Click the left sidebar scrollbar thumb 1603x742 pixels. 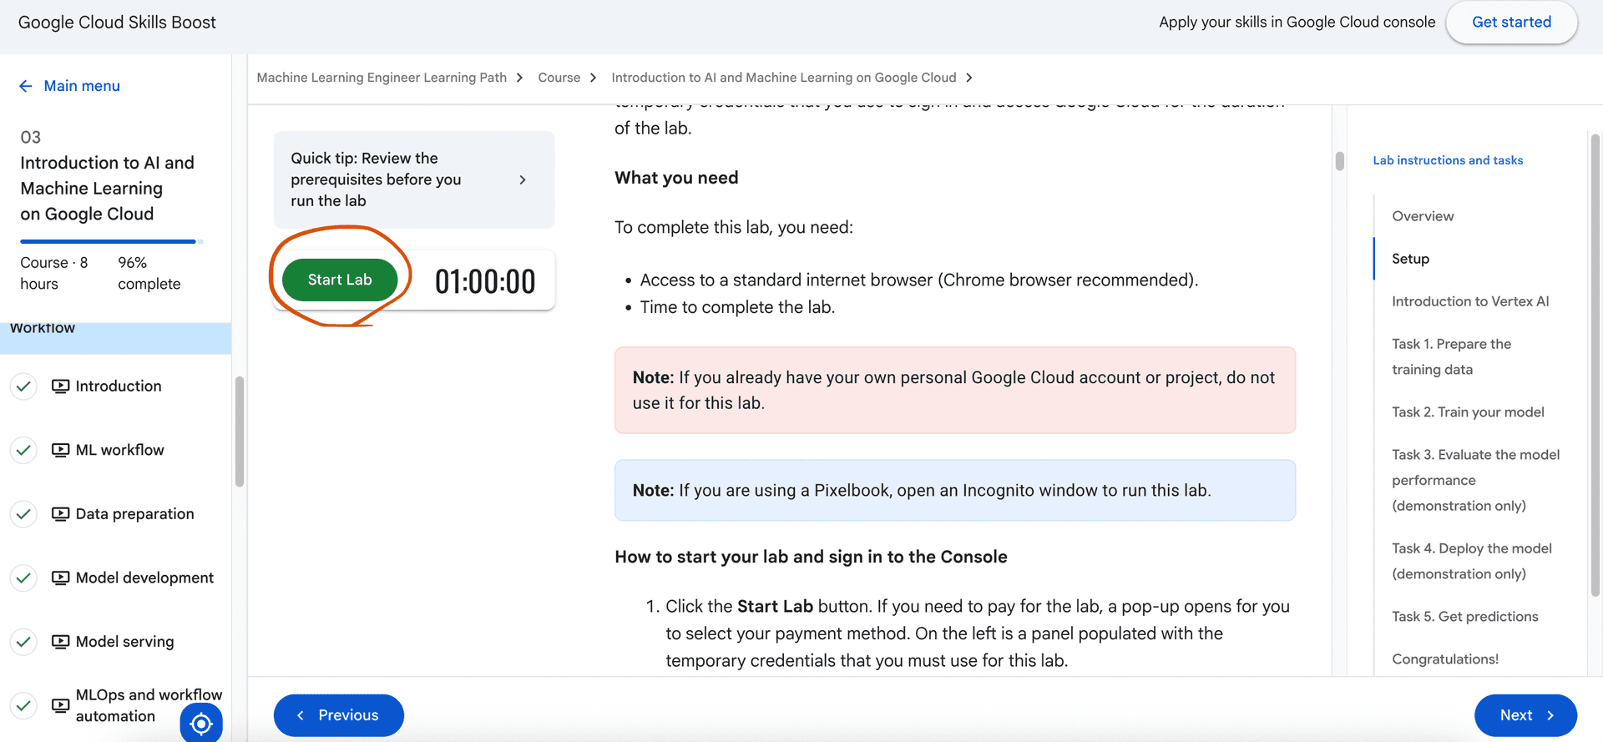[240, 432]
